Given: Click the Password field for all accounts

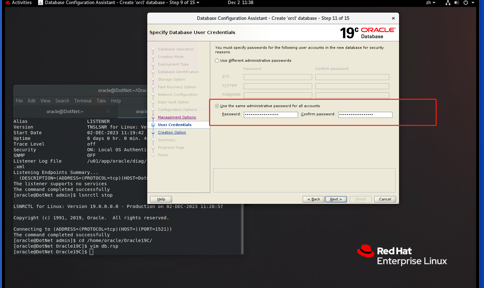Looking at the screenshot, I should pos(271,115).
